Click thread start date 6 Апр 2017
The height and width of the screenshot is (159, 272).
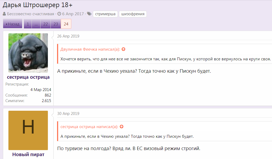73,14
